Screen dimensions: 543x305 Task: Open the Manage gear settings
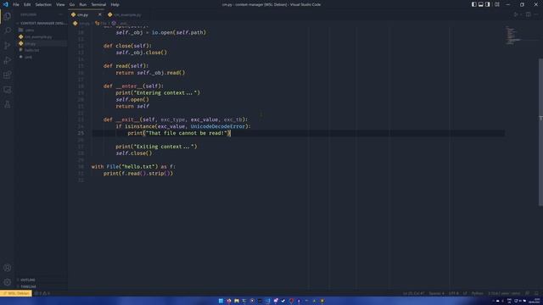8,282
